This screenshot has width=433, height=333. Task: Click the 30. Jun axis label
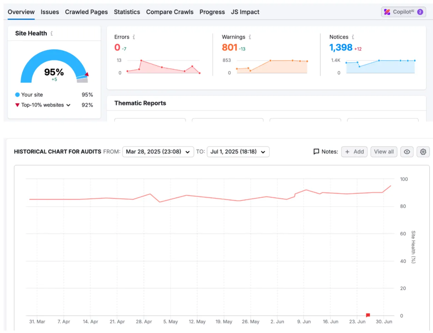pyautogui.click(x=384, y=322)
